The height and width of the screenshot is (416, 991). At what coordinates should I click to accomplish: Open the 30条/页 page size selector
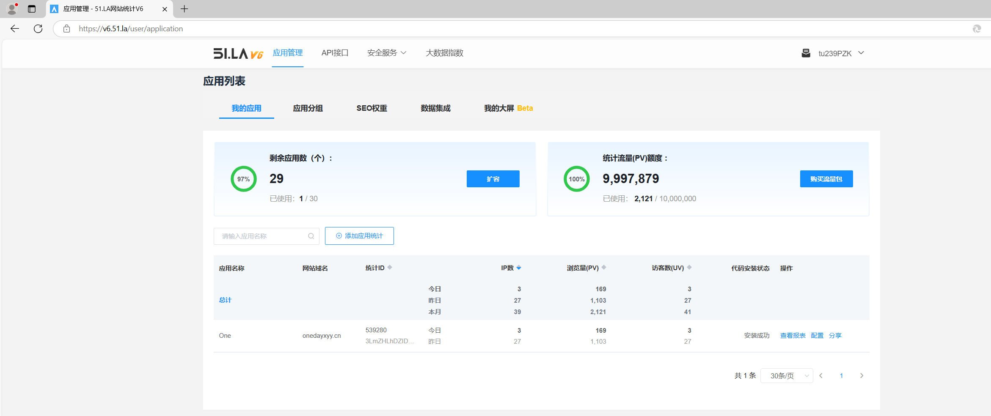click(x=787, y=375)
